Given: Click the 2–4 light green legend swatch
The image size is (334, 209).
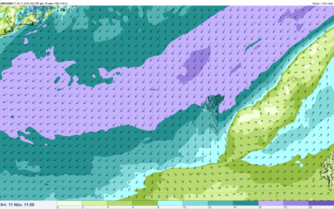Looking at the screenshot, I should [94, 203].
